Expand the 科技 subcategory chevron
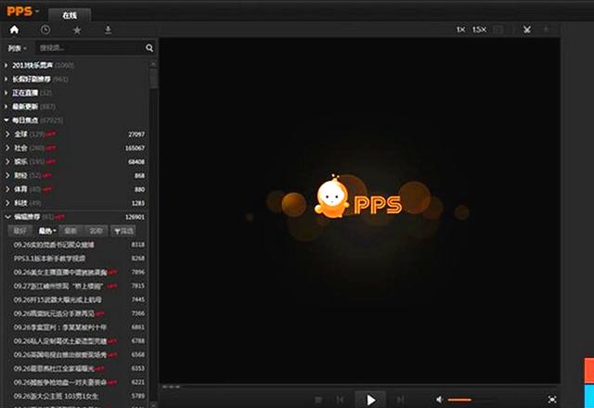 [x=7, y=203]
